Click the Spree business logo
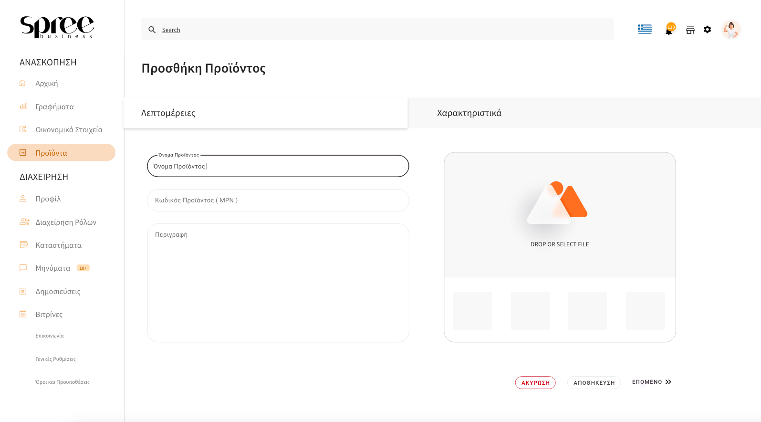 (57, 27)
